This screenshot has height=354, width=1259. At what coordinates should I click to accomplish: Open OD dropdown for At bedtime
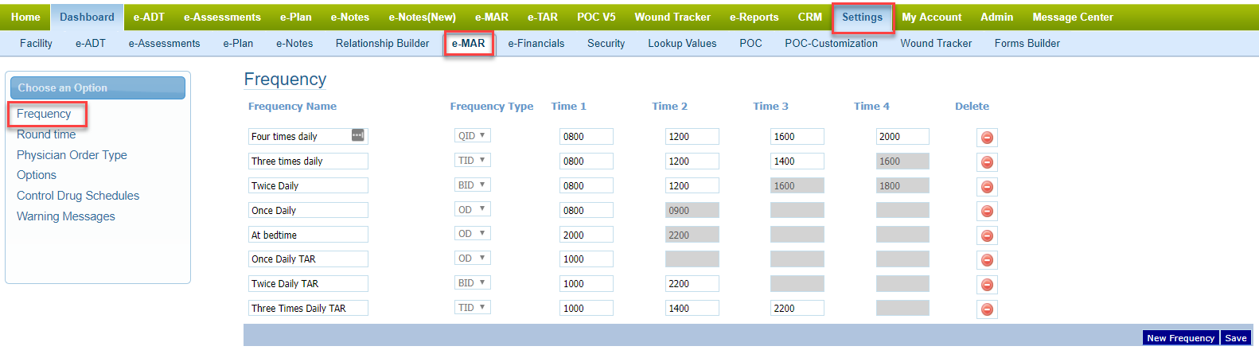472,234
